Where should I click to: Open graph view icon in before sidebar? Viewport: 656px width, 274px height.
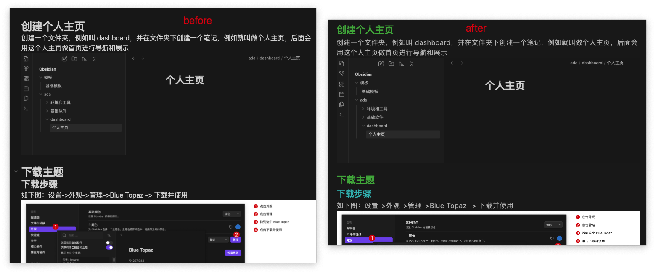[26, 68]
